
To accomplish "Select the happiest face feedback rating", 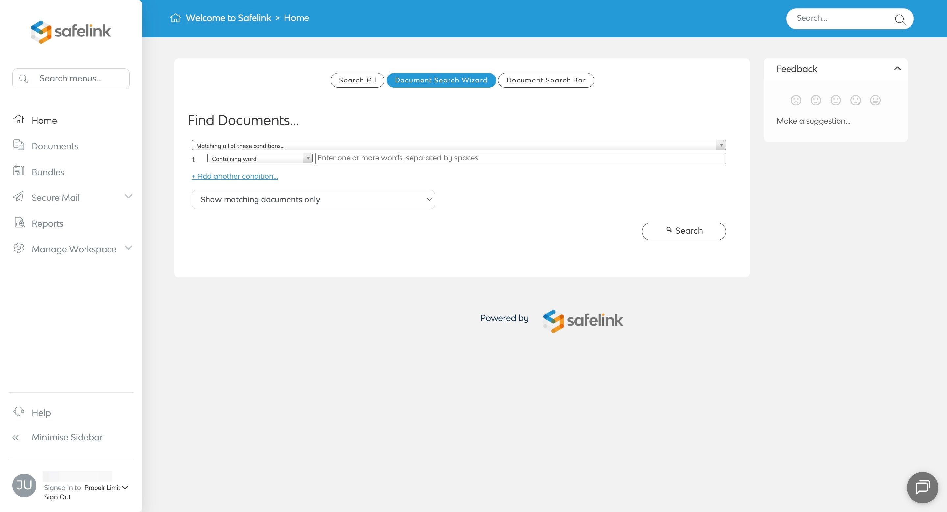I will click(875, 100).
